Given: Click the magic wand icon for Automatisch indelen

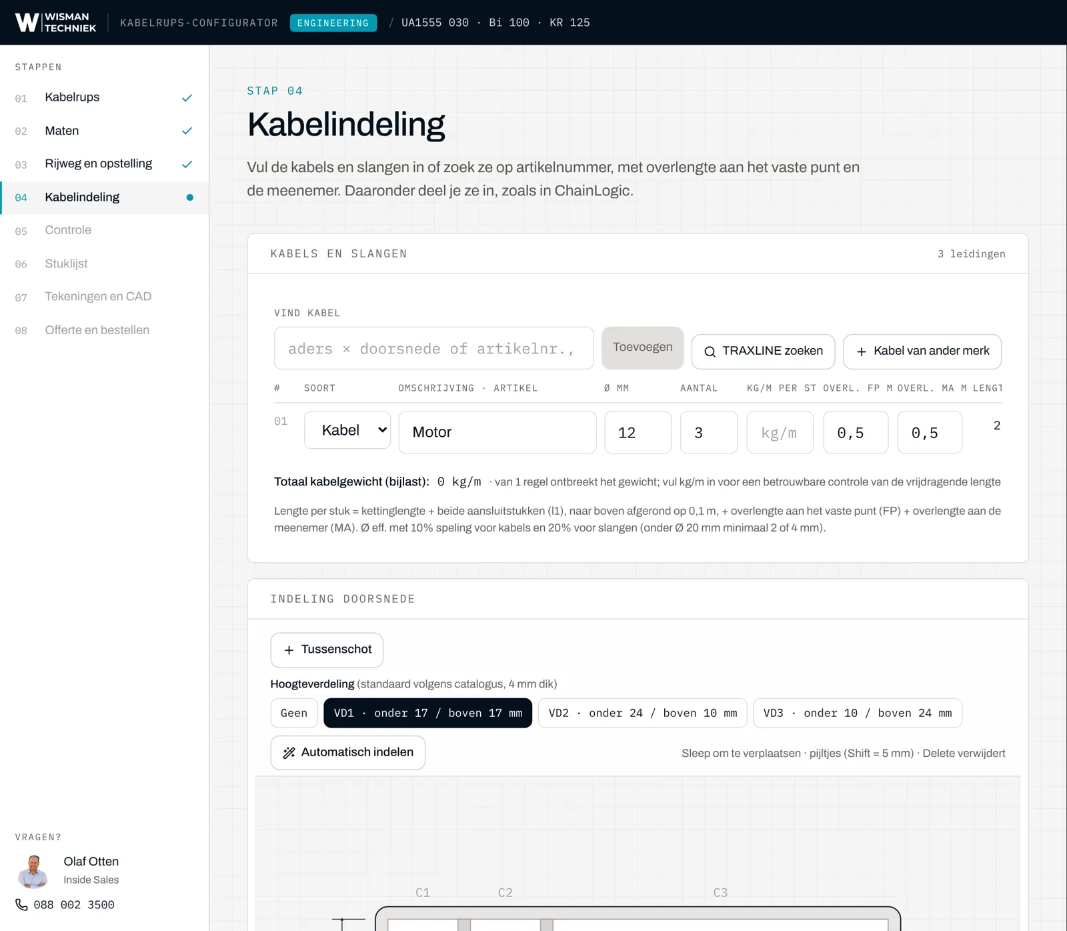Looking at the screenshot, I should pos(289,753).
